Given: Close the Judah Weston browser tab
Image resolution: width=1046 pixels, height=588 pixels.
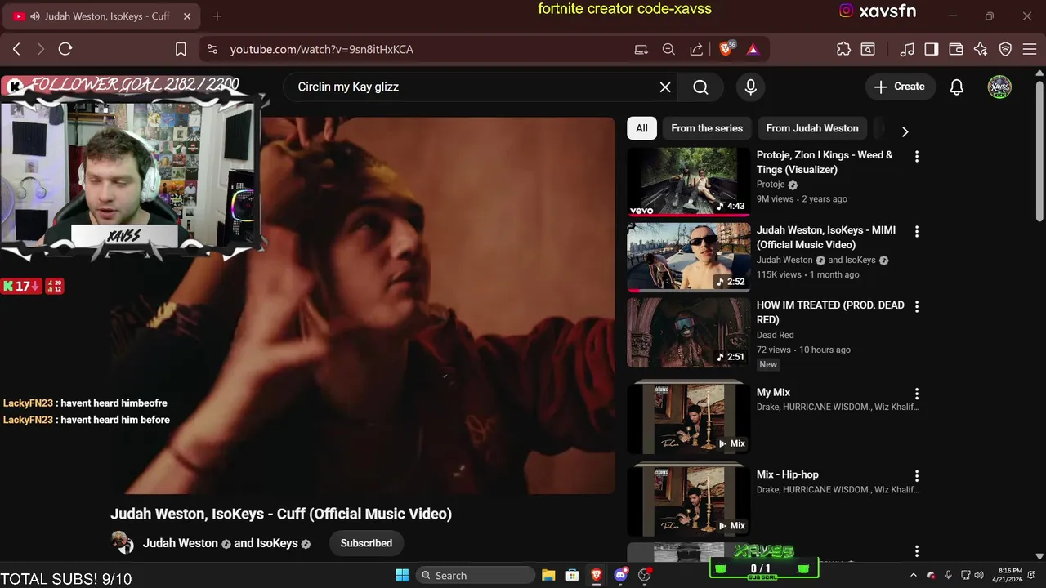Looking at the screenshot, I should tap(187, 16).
